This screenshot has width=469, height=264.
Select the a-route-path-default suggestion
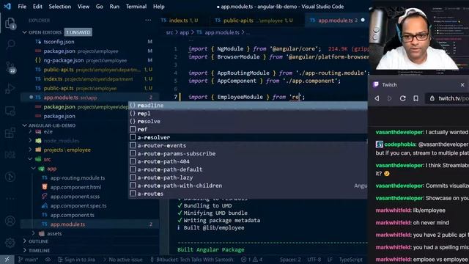click(248, 169)
